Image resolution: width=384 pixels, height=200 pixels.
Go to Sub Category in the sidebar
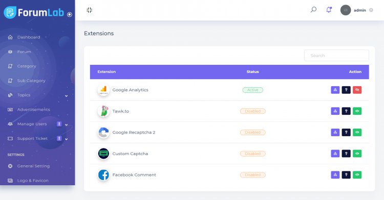pos(31,81)
